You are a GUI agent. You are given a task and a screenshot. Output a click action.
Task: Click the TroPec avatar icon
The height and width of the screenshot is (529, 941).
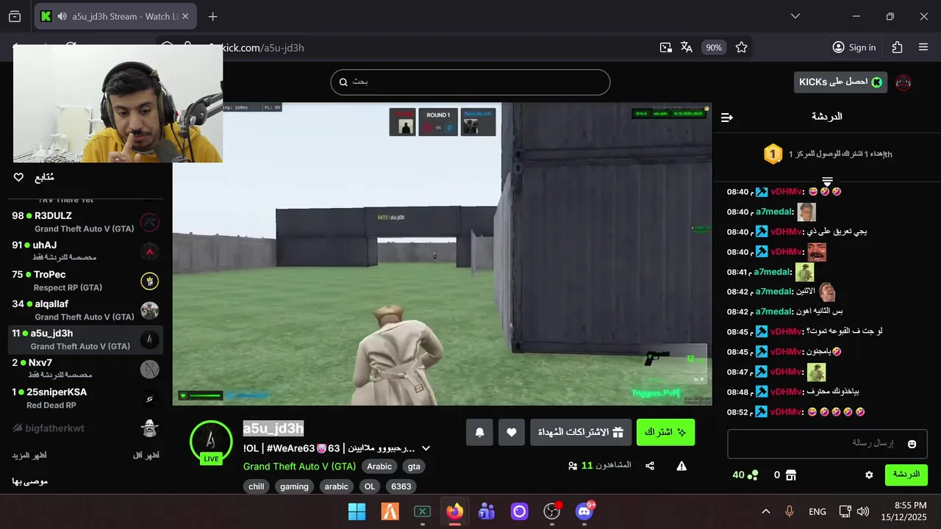150,281
